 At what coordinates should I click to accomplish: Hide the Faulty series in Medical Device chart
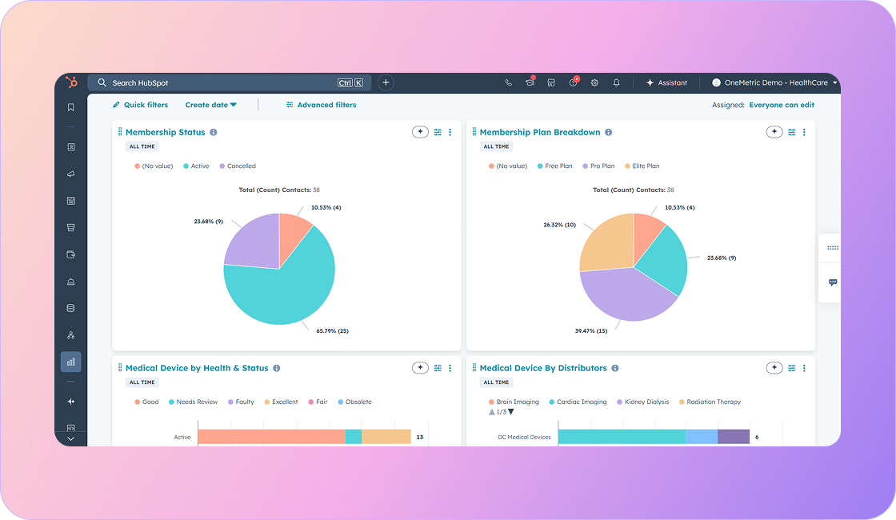point(241,402)
